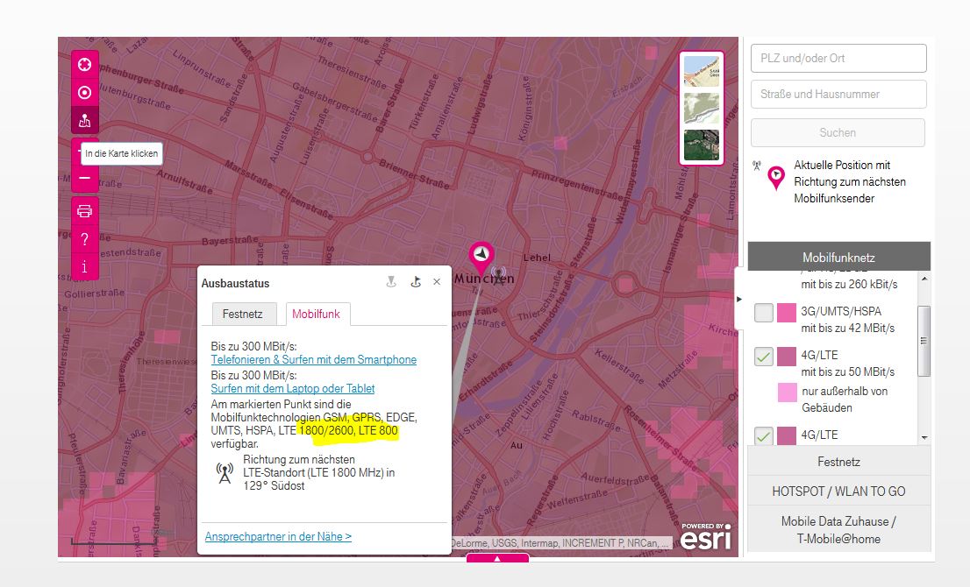Click the "In die Karte klicken" tooltip
The image size is (970, 587).
[122, 153]
